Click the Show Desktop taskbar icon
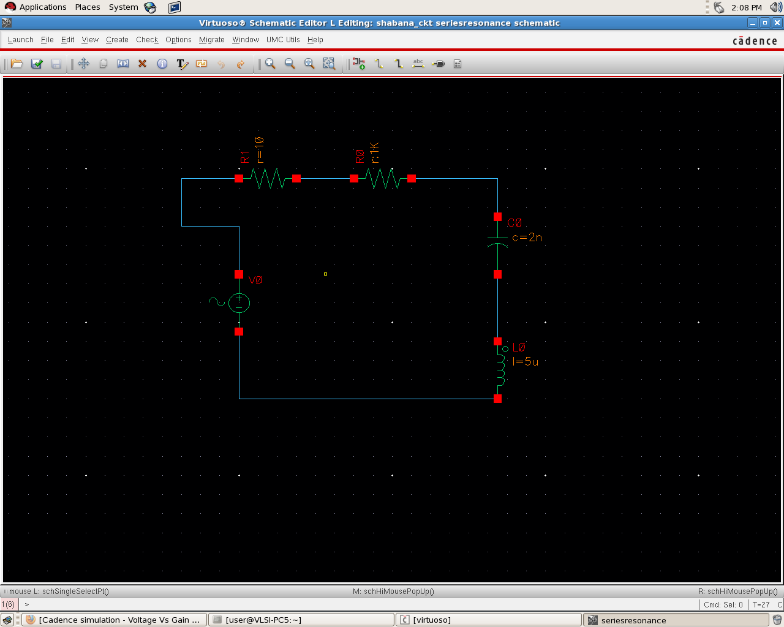784x627 pixels. pos(8,620)
